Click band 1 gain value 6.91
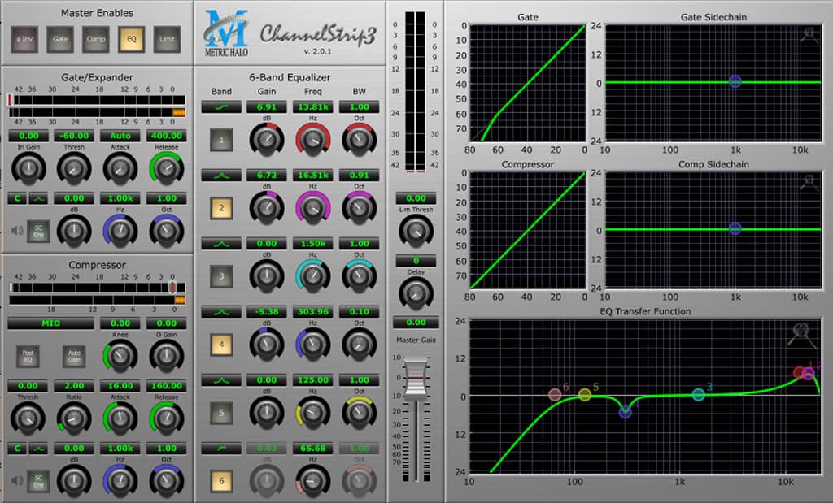The image size is (833, 503). [x=267, y=107]
